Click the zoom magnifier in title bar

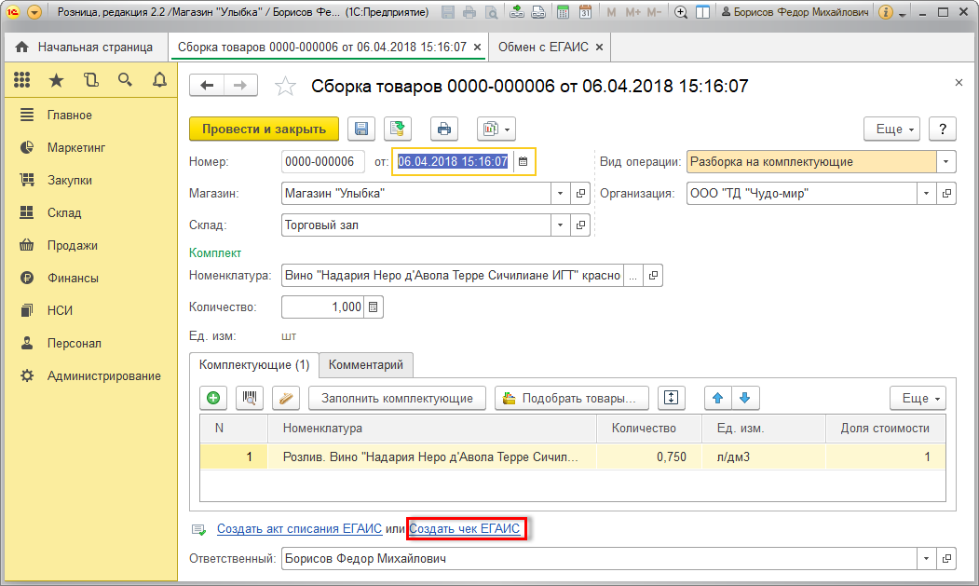681,12
